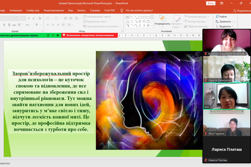Select the straight line shape
This screenshot has width=251, height=167.
(132, 17)
